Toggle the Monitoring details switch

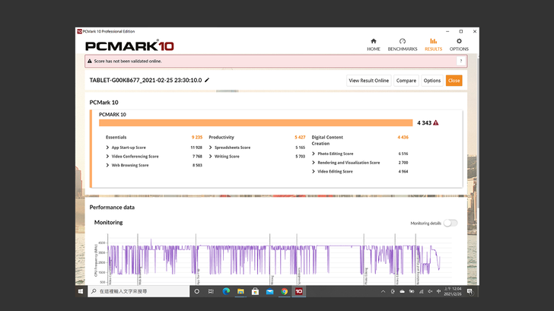[x=451, y=223]
